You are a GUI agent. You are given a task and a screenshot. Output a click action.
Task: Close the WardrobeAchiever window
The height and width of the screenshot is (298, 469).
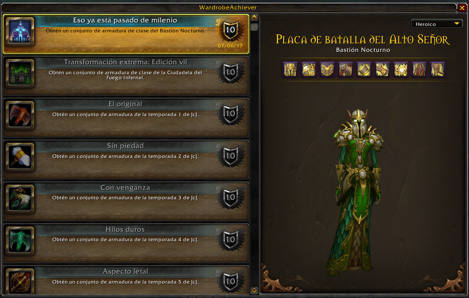coord(462,8)
